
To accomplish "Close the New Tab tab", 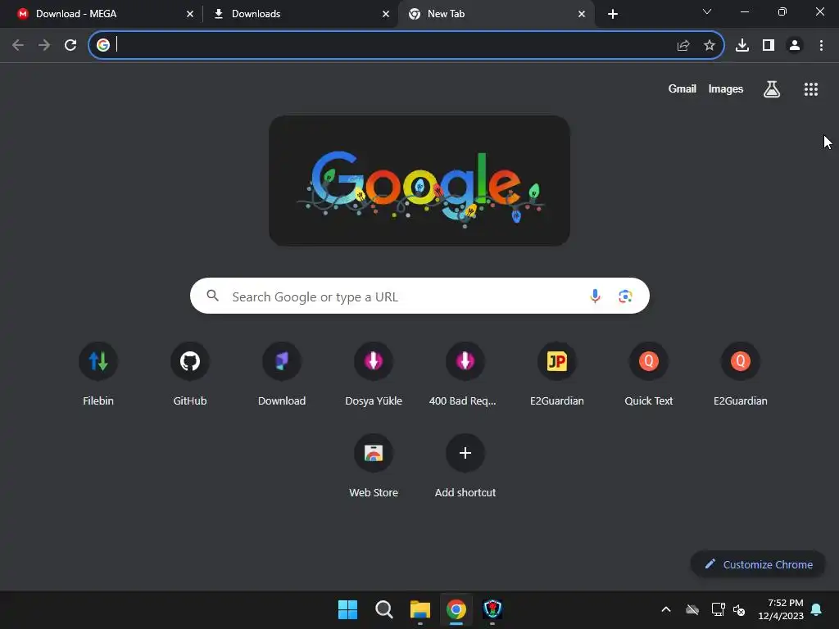I will point(582,14).
